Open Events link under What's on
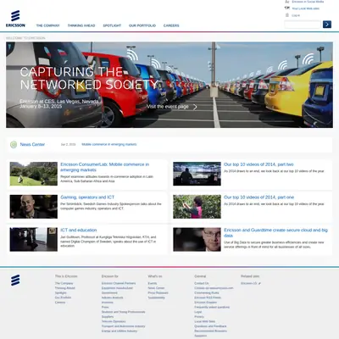 153,283
